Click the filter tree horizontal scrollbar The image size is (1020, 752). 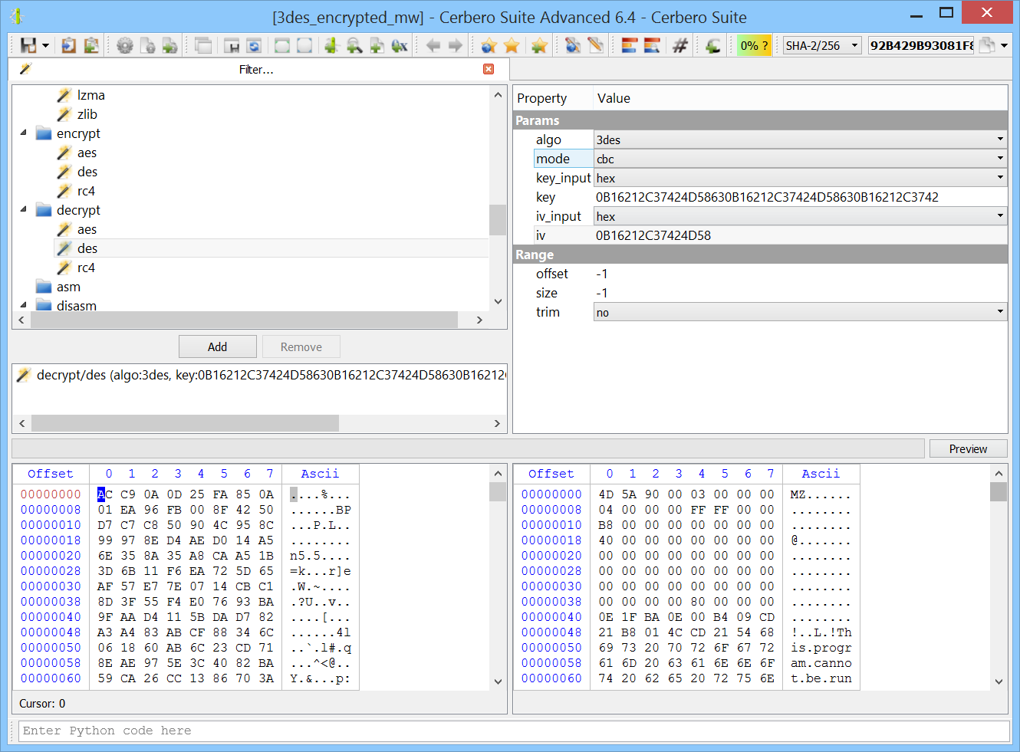point(244,320)
